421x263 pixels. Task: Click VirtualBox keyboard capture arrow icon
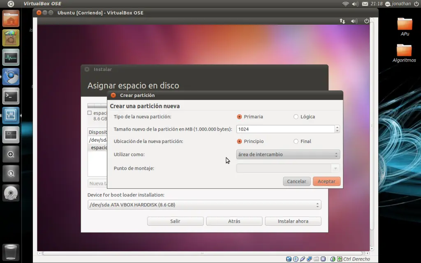pyautogui.click(x=340, y=259)
